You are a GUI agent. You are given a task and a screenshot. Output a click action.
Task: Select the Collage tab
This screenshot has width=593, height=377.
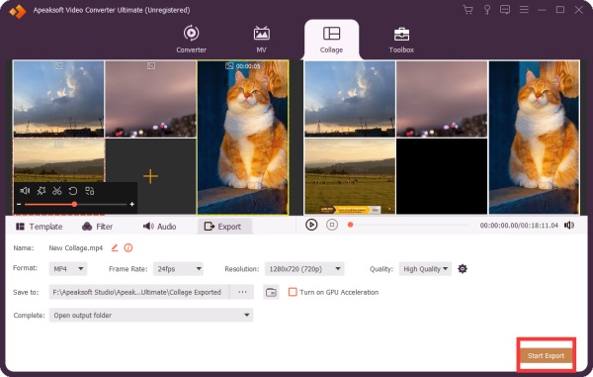(x=331, y=40)
